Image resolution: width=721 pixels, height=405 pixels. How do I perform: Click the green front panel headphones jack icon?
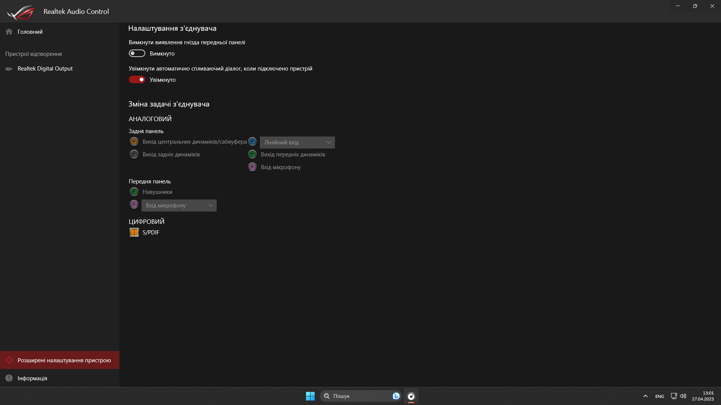(134, 192)
